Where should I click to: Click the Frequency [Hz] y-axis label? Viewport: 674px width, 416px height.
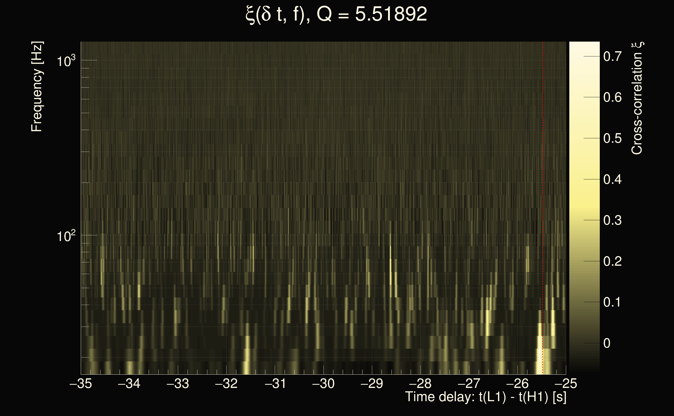coord(37,87)
